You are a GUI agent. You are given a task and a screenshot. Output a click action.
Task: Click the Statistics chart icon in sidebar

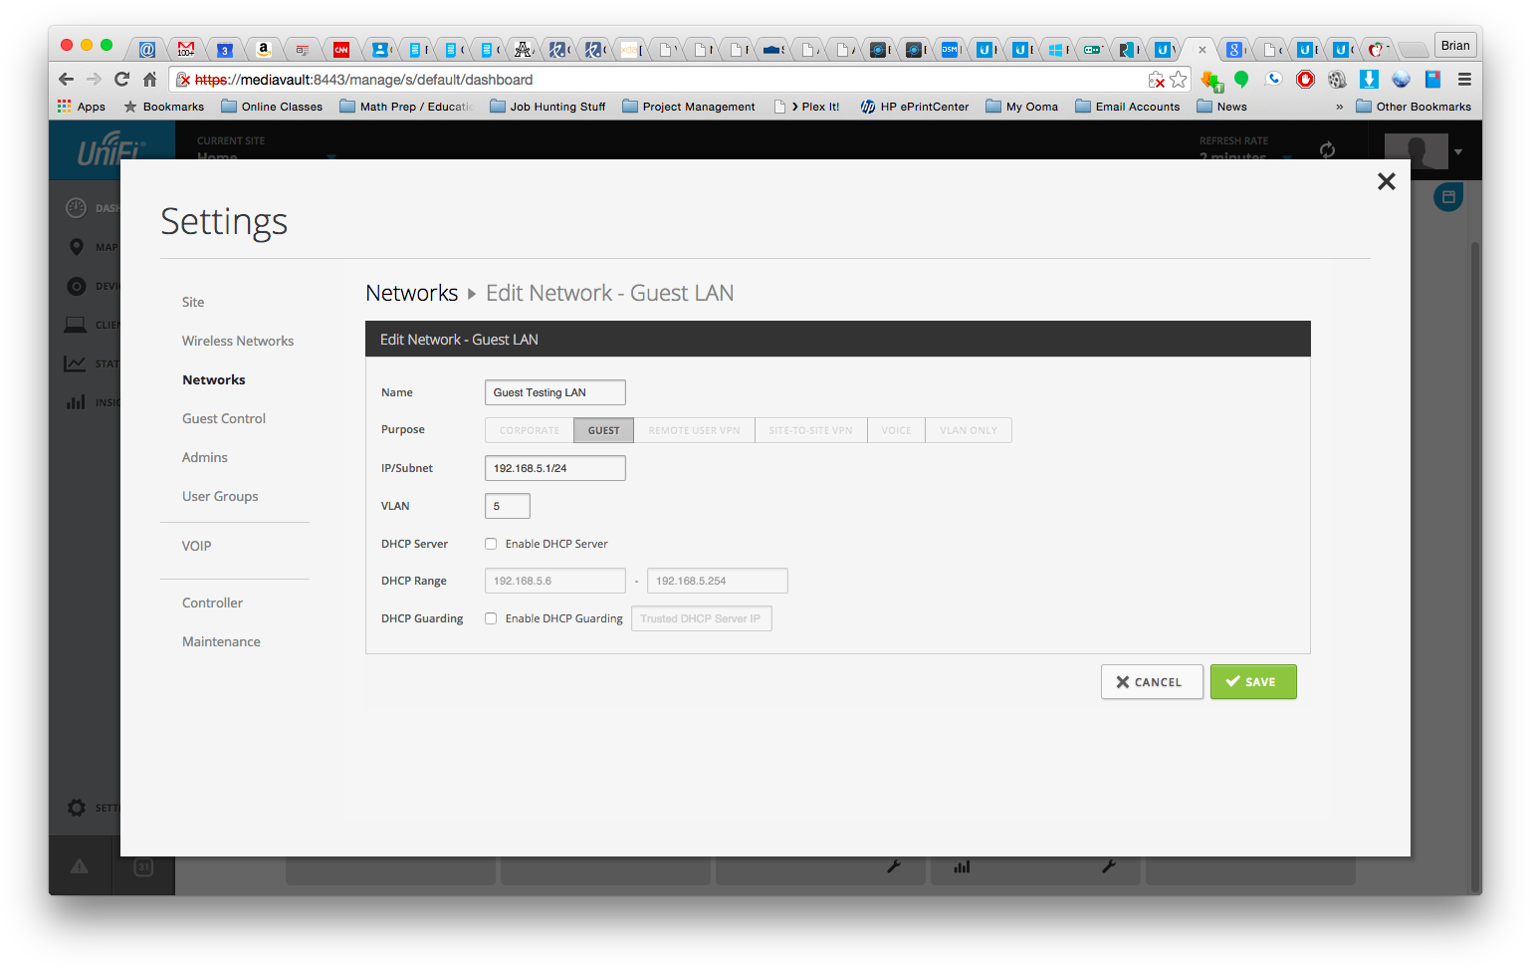point(76,363)
